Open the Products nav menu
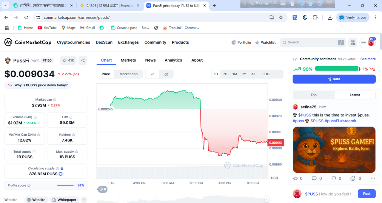The image size is (382, 203). pos(180,42)
